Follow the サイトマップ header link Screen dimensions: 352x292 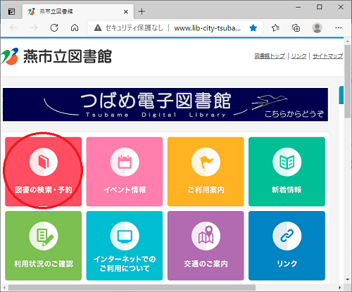(x=327, y=56)
